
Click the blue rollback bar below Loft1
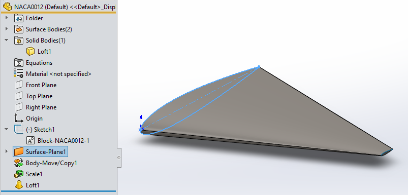click(x=58, y=191)
